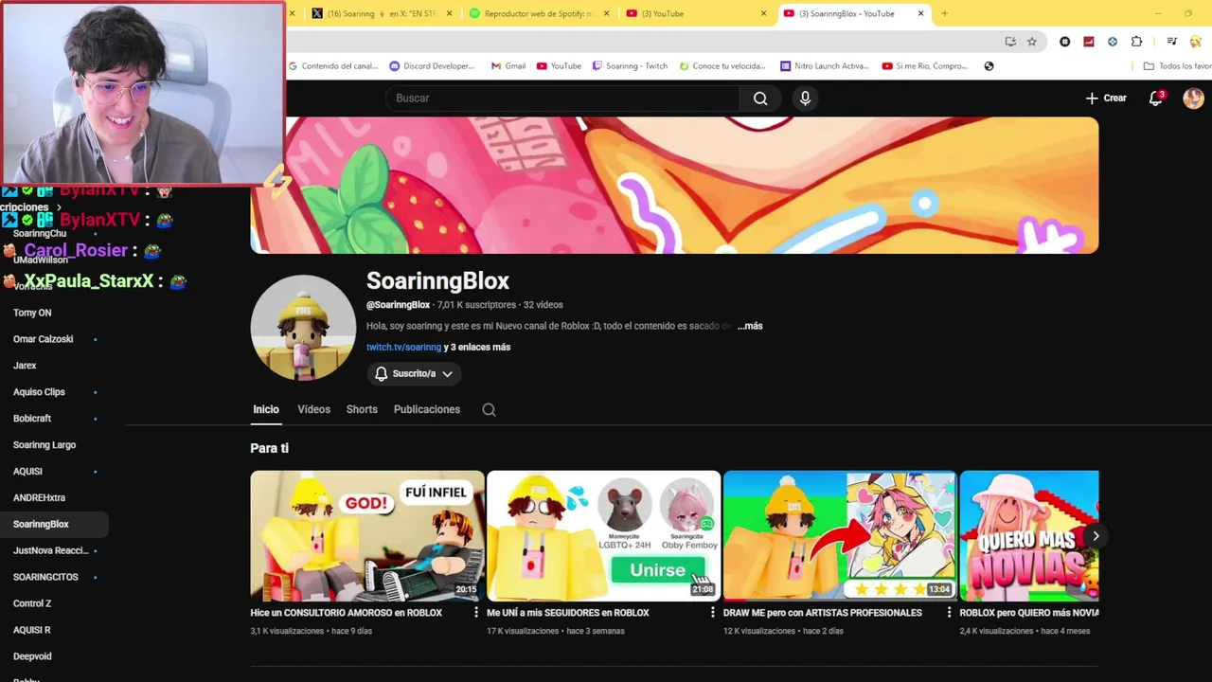Open the twitch.tv/soarinng channel link
This screenshot has width=1212, height=682.
(403, 348)
